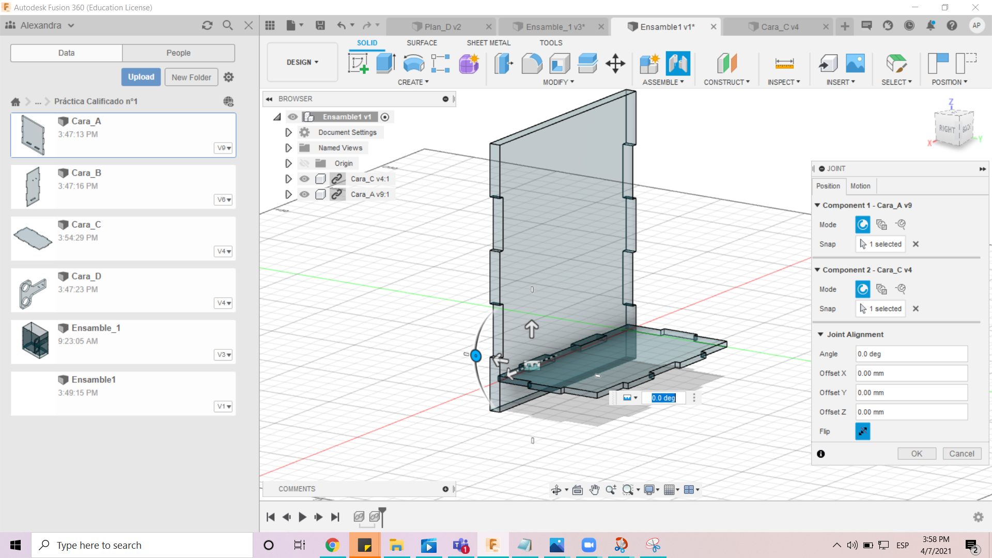
Task: Expand the Document Settings in Browser
Action: coord(287,132)
